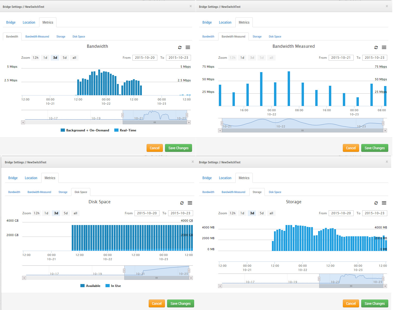The height and width of the screenshot is (310, 393).
Task: Open the Location tab in Disk Space panel
Action: coord(31,178)
